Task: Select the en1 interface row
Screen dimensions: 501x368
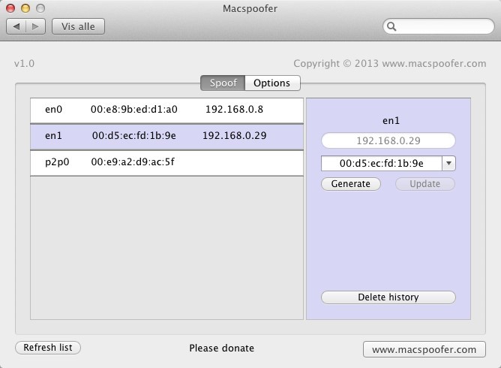Action: 166,136
